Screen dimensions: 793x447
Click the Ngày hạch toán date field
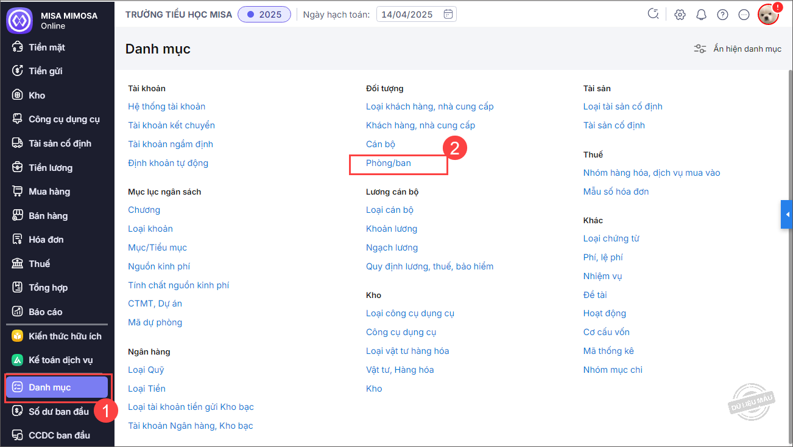417,14
